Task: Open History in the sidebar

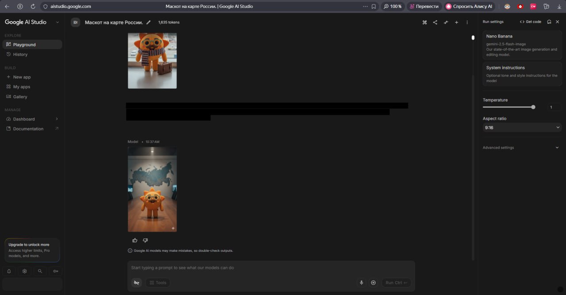Action: pos(32,54)
